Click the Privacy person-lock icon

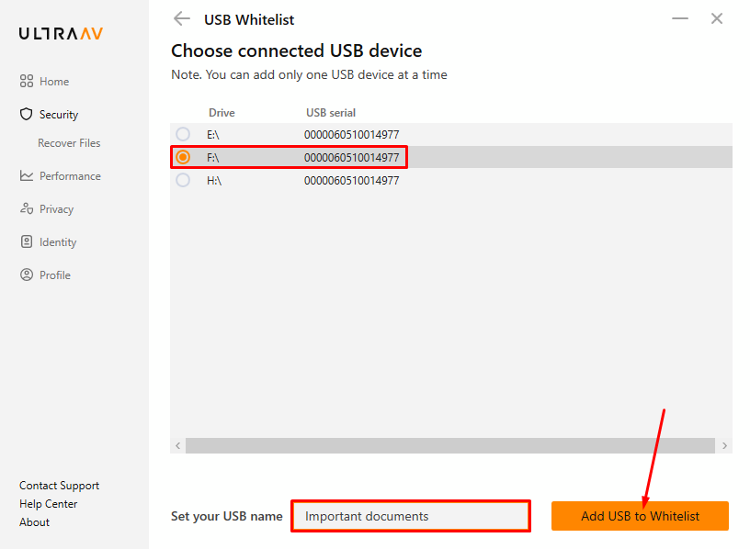(27, 208)
